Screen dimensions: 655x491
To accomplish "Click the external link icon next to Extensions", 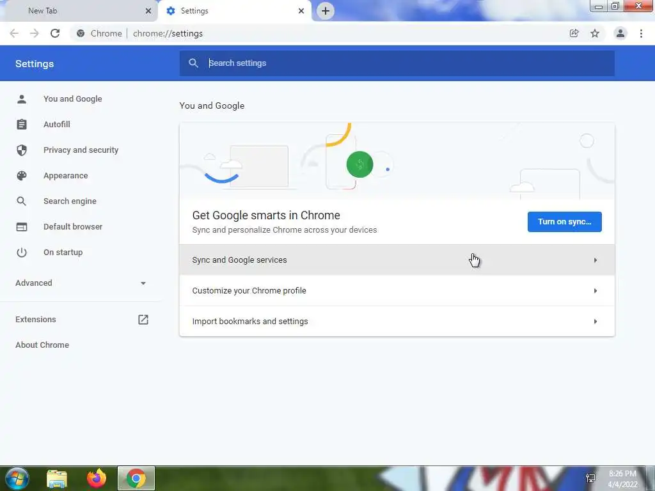I will click(143, 320).
